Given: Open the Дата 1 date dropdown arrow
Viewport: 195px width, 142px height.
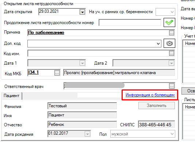Looking at the screenshot, I should coord(82,63).
